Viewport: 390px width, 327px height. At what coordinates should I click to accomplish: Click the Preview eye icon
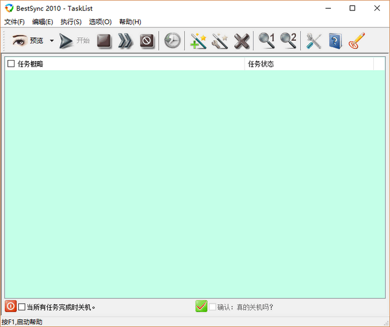click(19, 40)
